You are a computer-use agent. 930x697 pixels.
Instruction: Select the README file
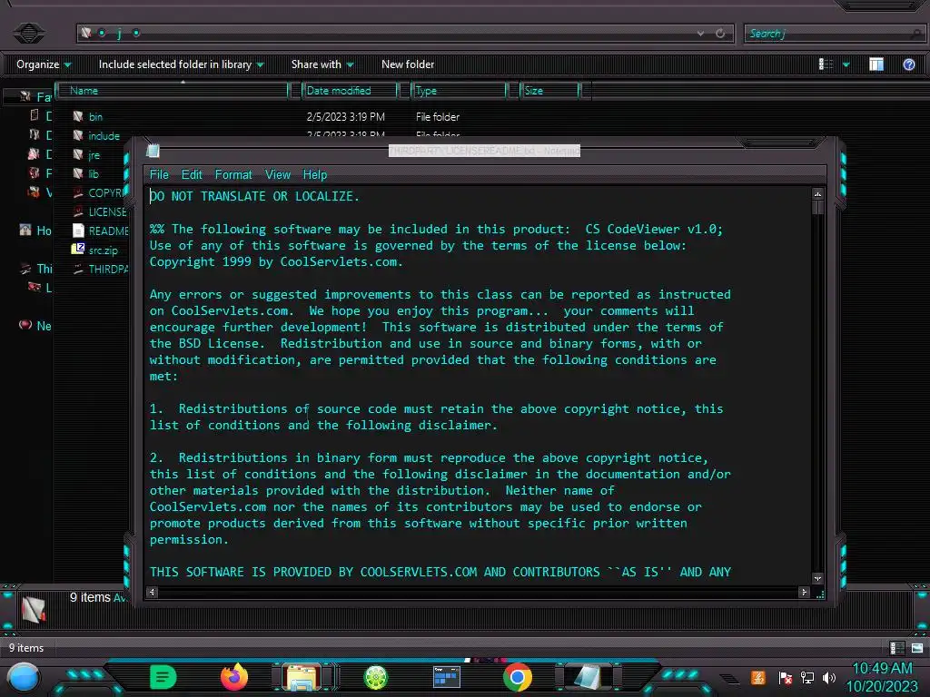[101, 231]
